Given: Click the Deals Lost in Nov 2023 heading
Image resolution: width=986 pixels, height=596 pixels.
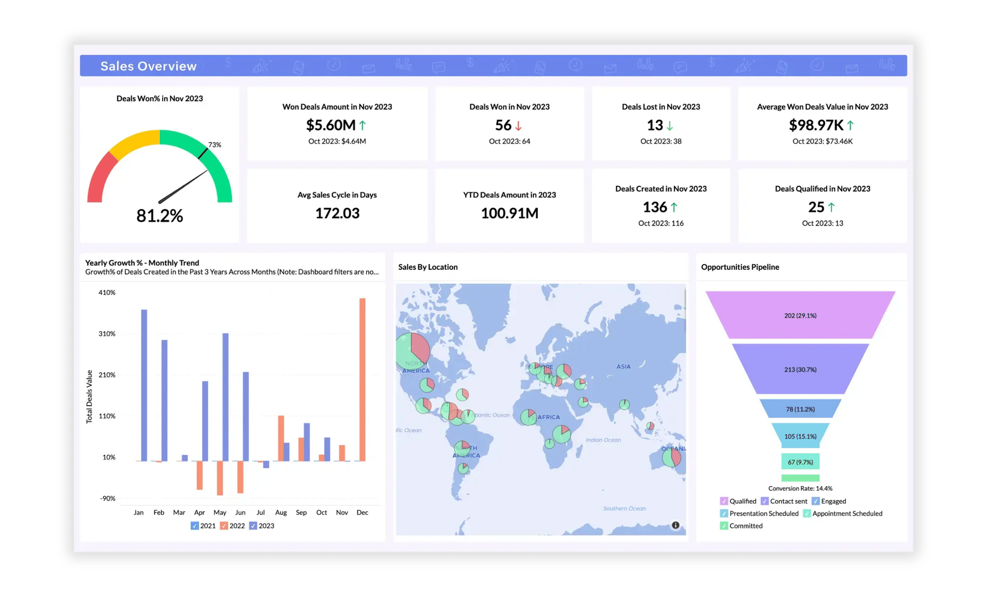Looking at the screenshot, I should (661, 107).
